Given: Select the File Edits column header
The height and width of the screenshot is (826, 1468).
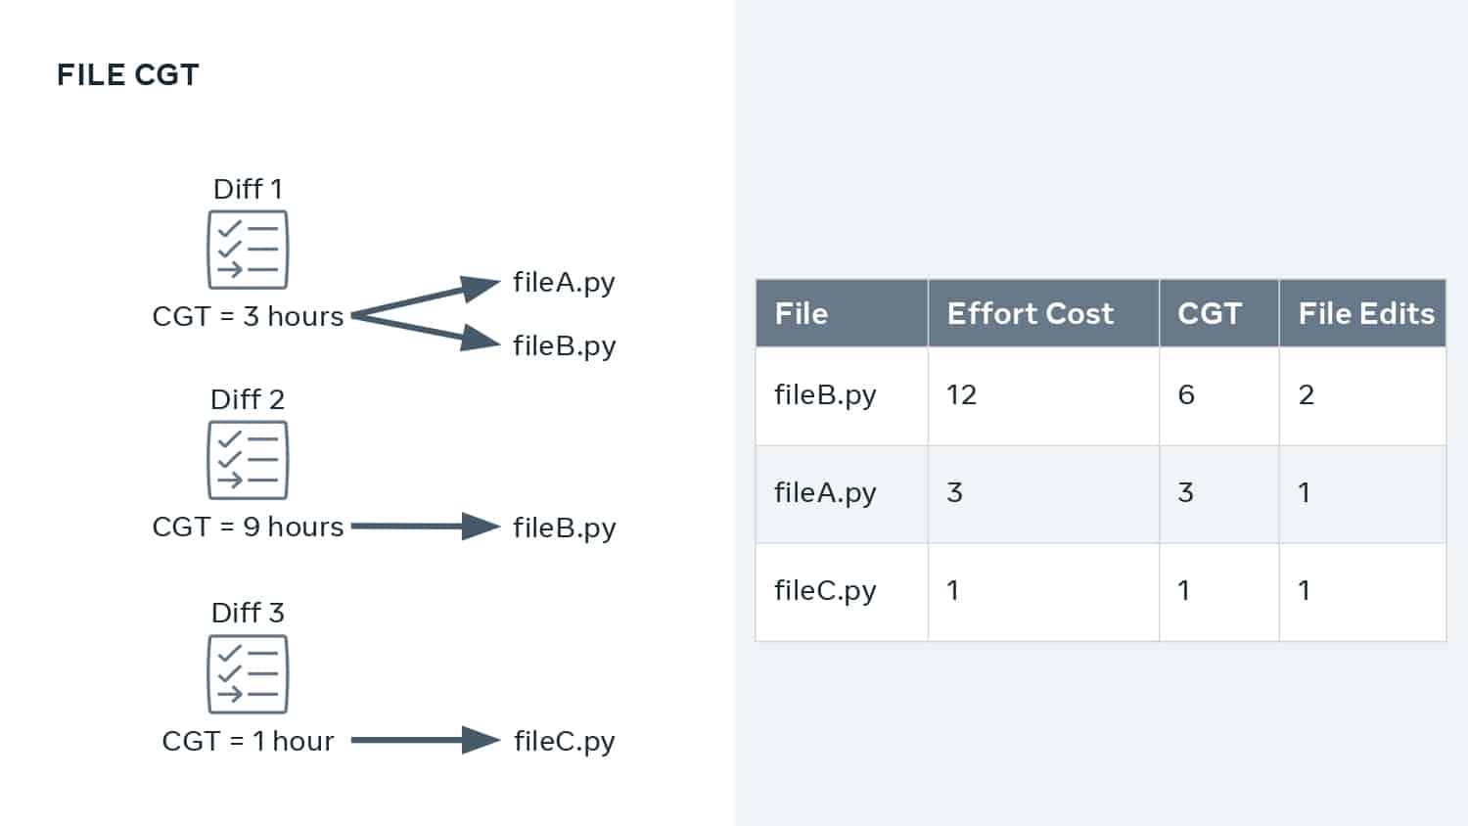Looking at the screenshot, I should (x=1362, y=313).
